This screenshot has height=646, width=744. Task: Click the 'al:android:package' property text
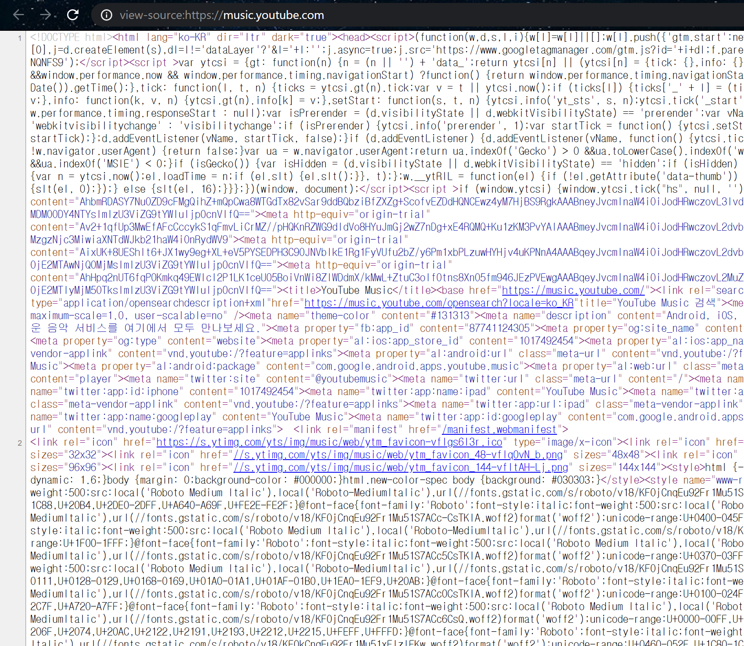click(206, 366)
